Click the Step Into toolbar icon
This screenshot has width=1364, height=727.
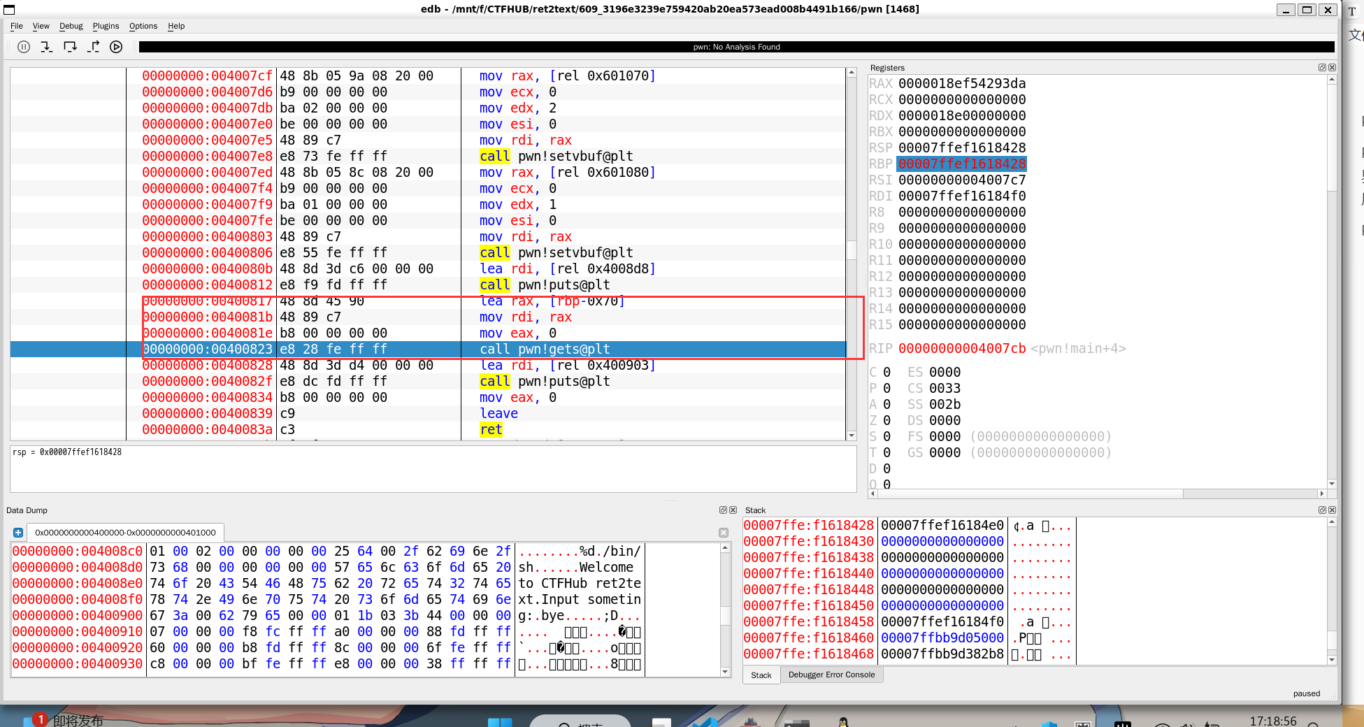tap(47, 47)
